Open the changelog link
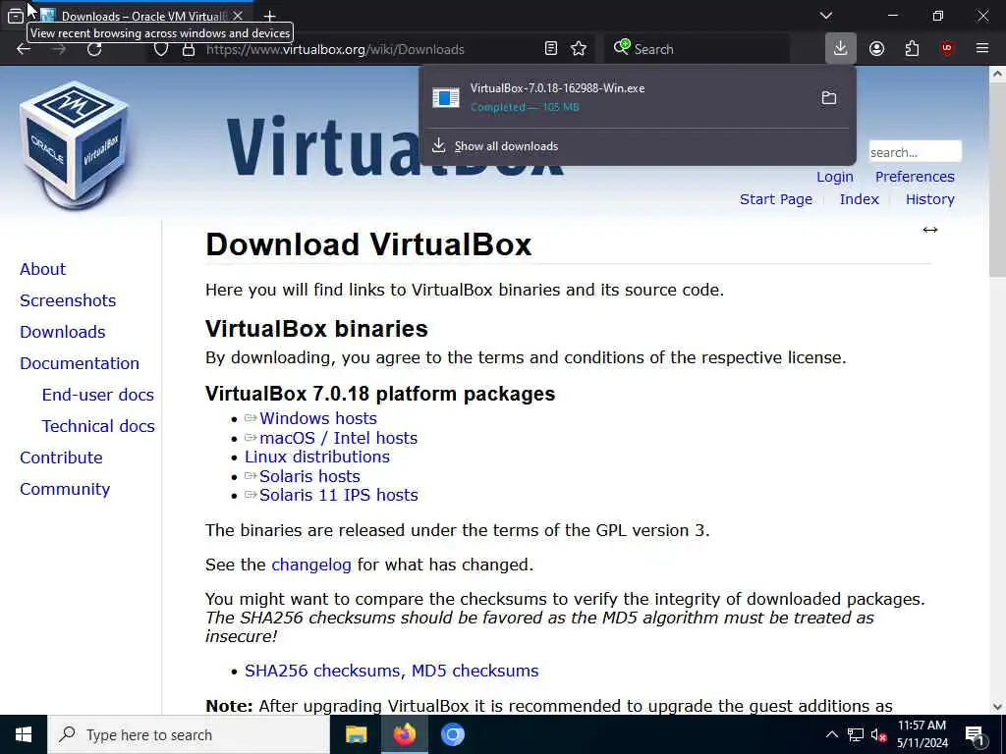Viewport: 1006px width, 754px height. (x=311, y=565)
